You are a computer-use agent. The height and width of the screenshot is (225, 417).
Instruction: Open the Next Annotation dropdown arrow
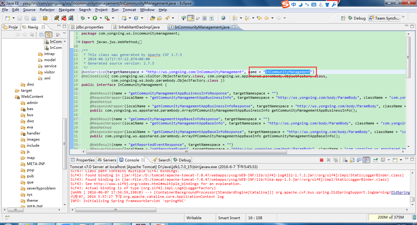pos(241,18)
